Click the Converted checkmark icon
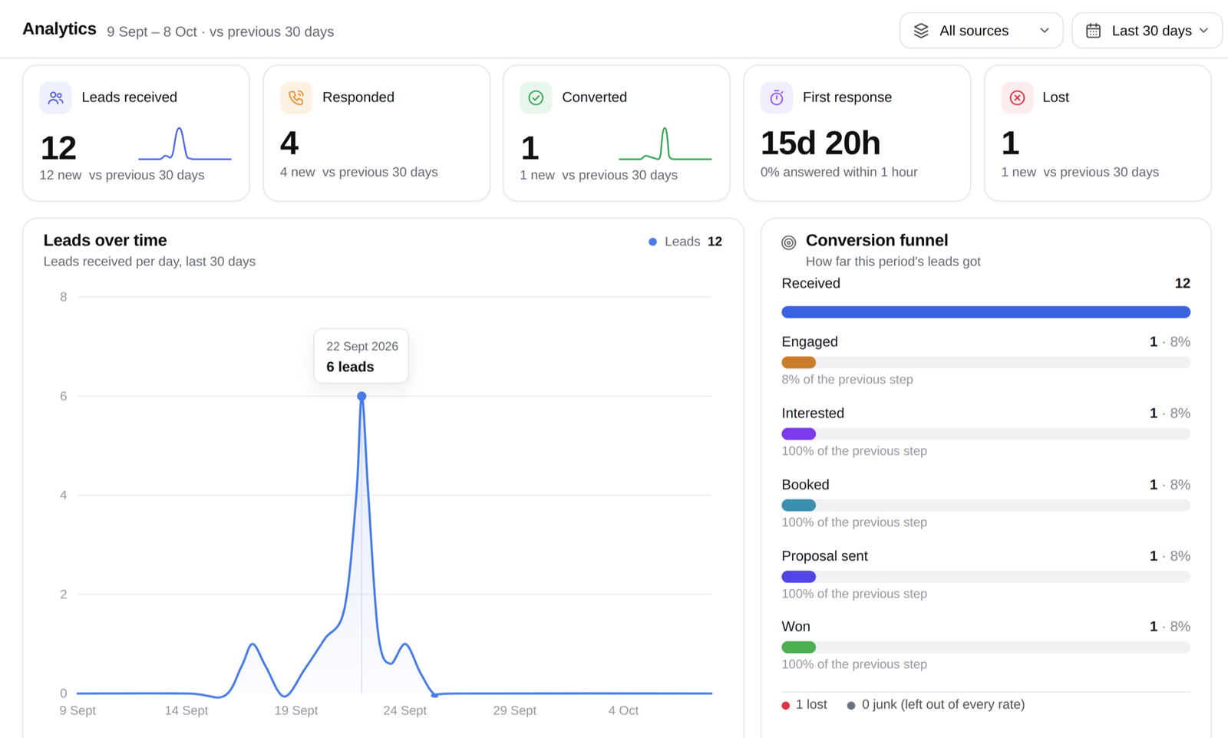 pyautogui.click(x=536, y=97)
